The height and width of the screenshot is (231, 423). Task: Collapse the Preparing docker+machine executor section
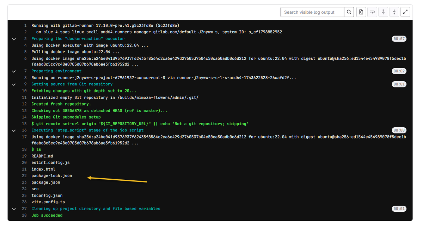click(14, 39)
